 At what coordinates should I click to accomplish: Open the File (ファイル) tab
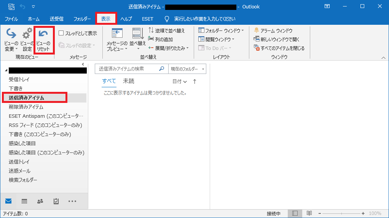tap(11, 19)
